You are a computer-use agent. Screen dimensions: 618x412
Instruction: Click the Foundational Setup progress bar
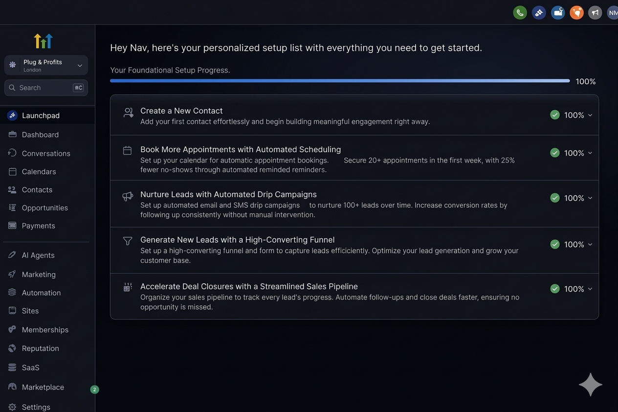[x=340, y=81]
